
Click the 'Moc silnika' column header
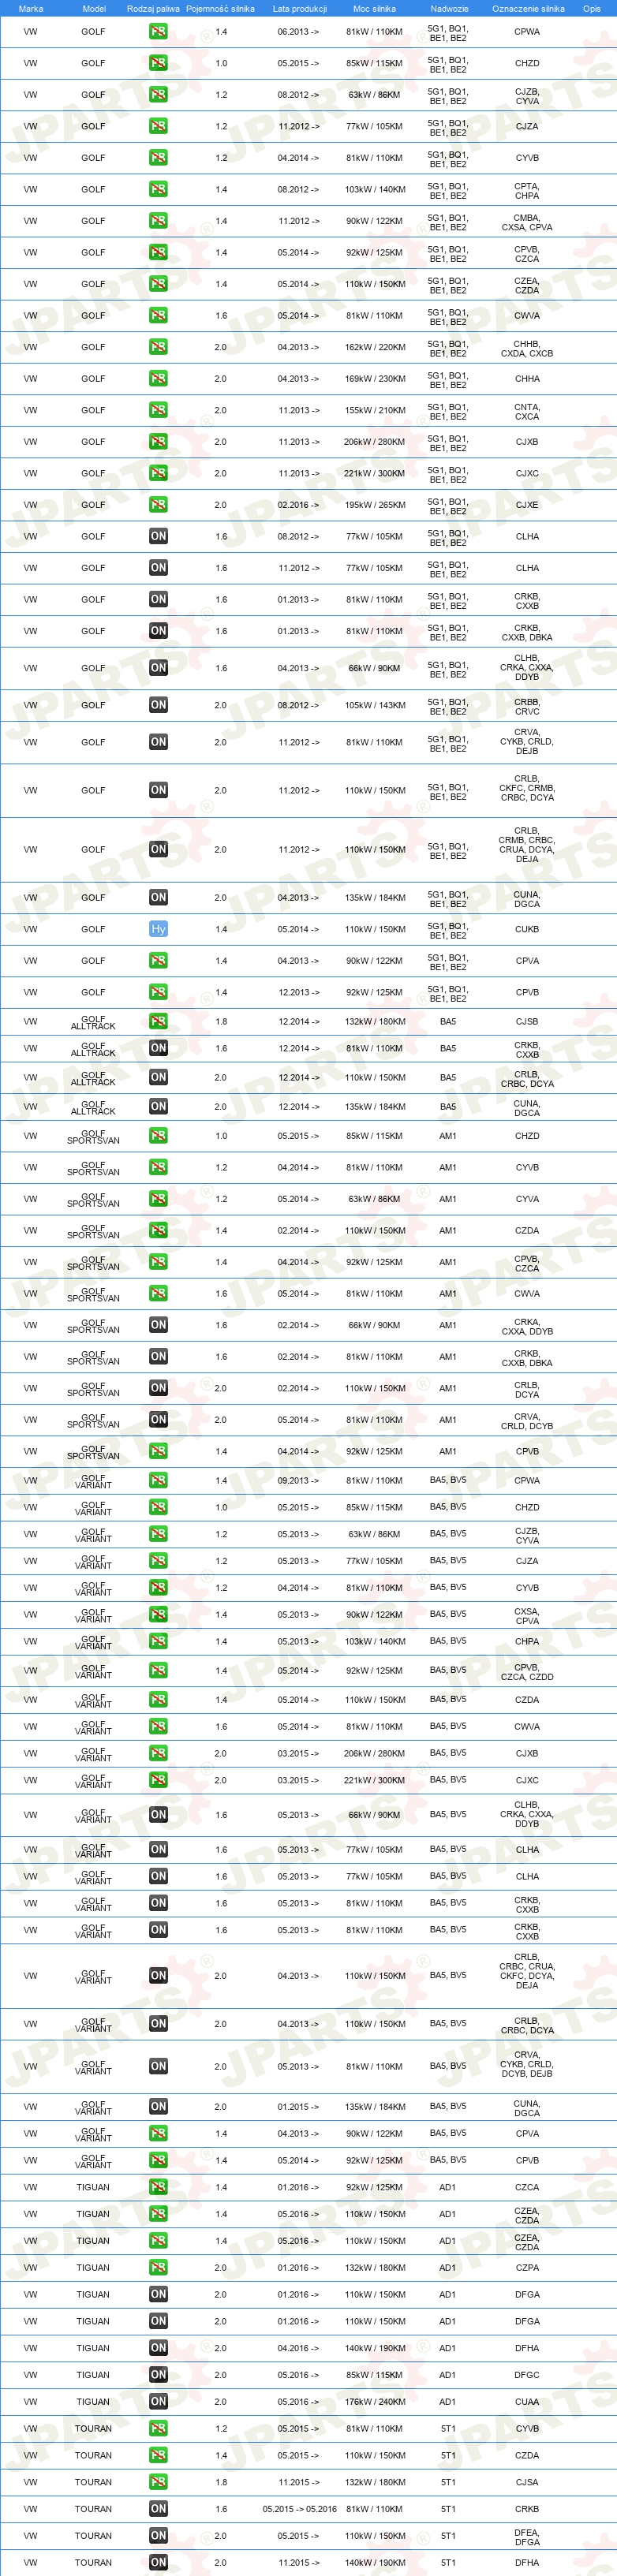pos(374,8)
